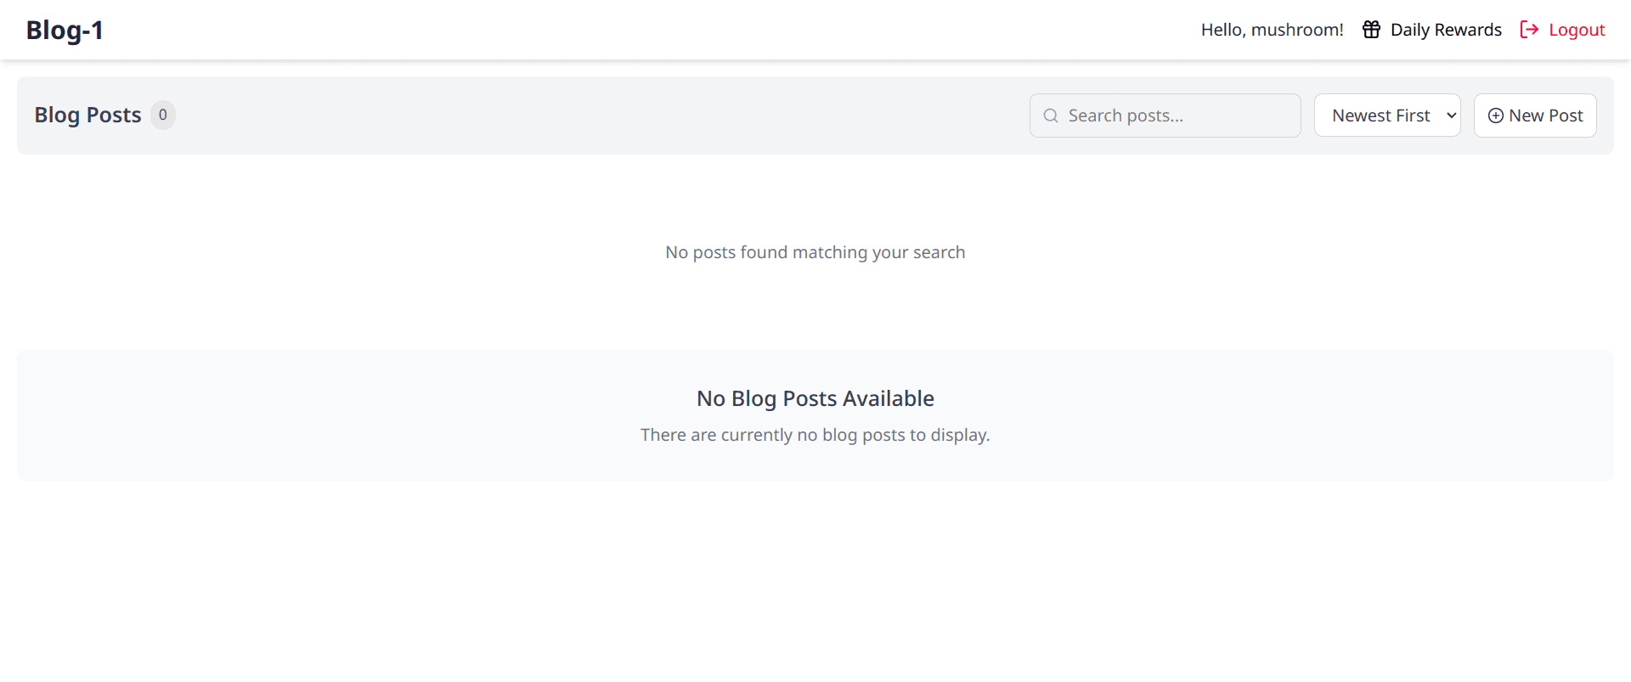Focus the Search posts input field
The image size is (1631, 682).
point(1177,116)
